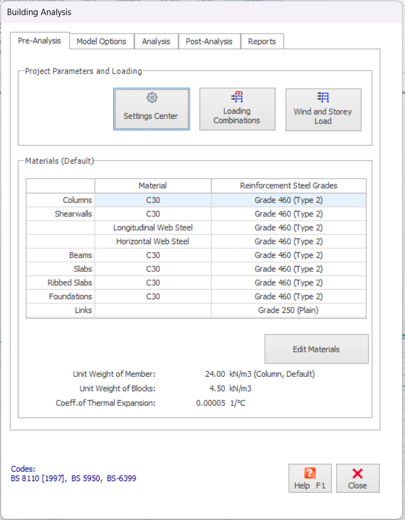Select the Columns C30 material cell
Image resolution: width=405 pixels, height=520 pixels.
pyautogui.click(x=153, y=200)
